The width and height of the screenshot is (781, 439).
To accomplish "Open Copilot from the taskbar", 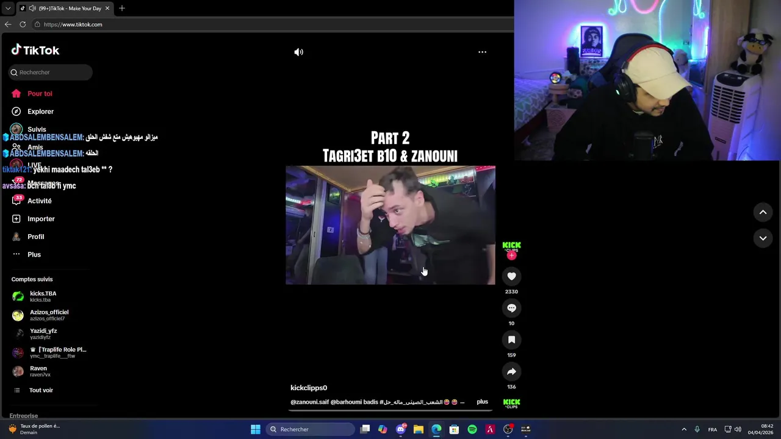I will (383, 429).
